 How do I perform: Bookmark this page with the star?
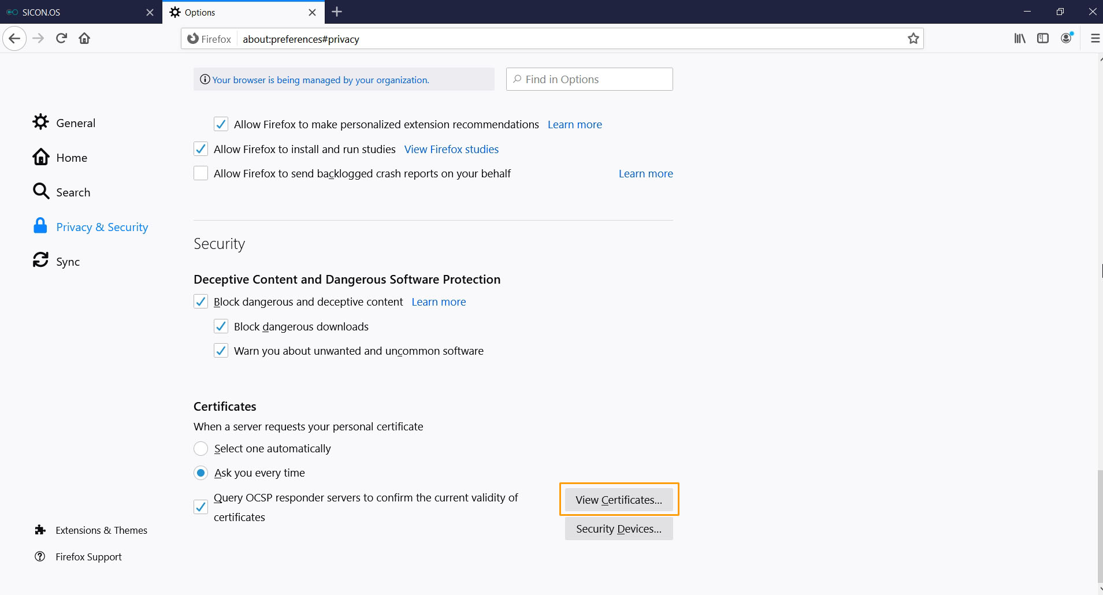(913, 39)
